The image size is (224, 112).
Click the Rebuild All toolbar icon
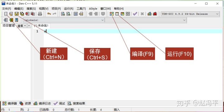[128, 14]
